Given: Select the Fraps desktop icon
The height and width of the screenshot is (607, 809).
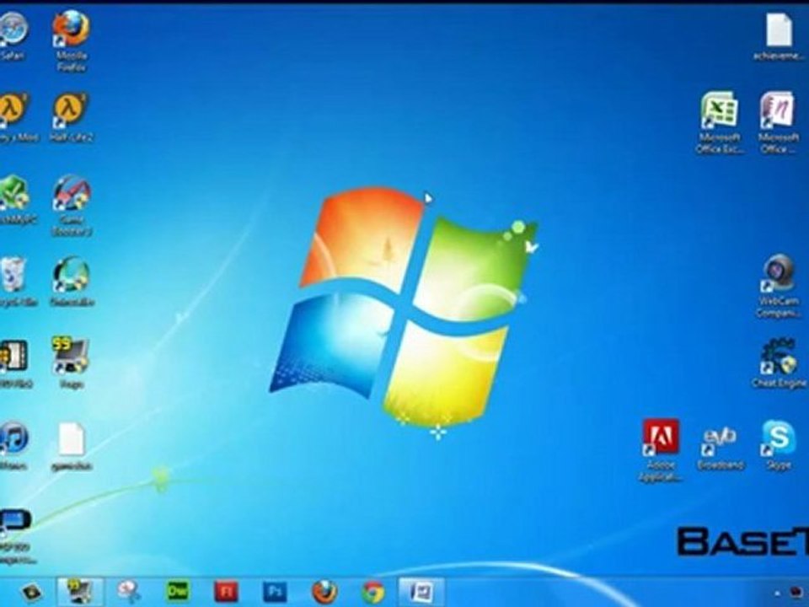Looking at the screenshot, I should (71, 363).
